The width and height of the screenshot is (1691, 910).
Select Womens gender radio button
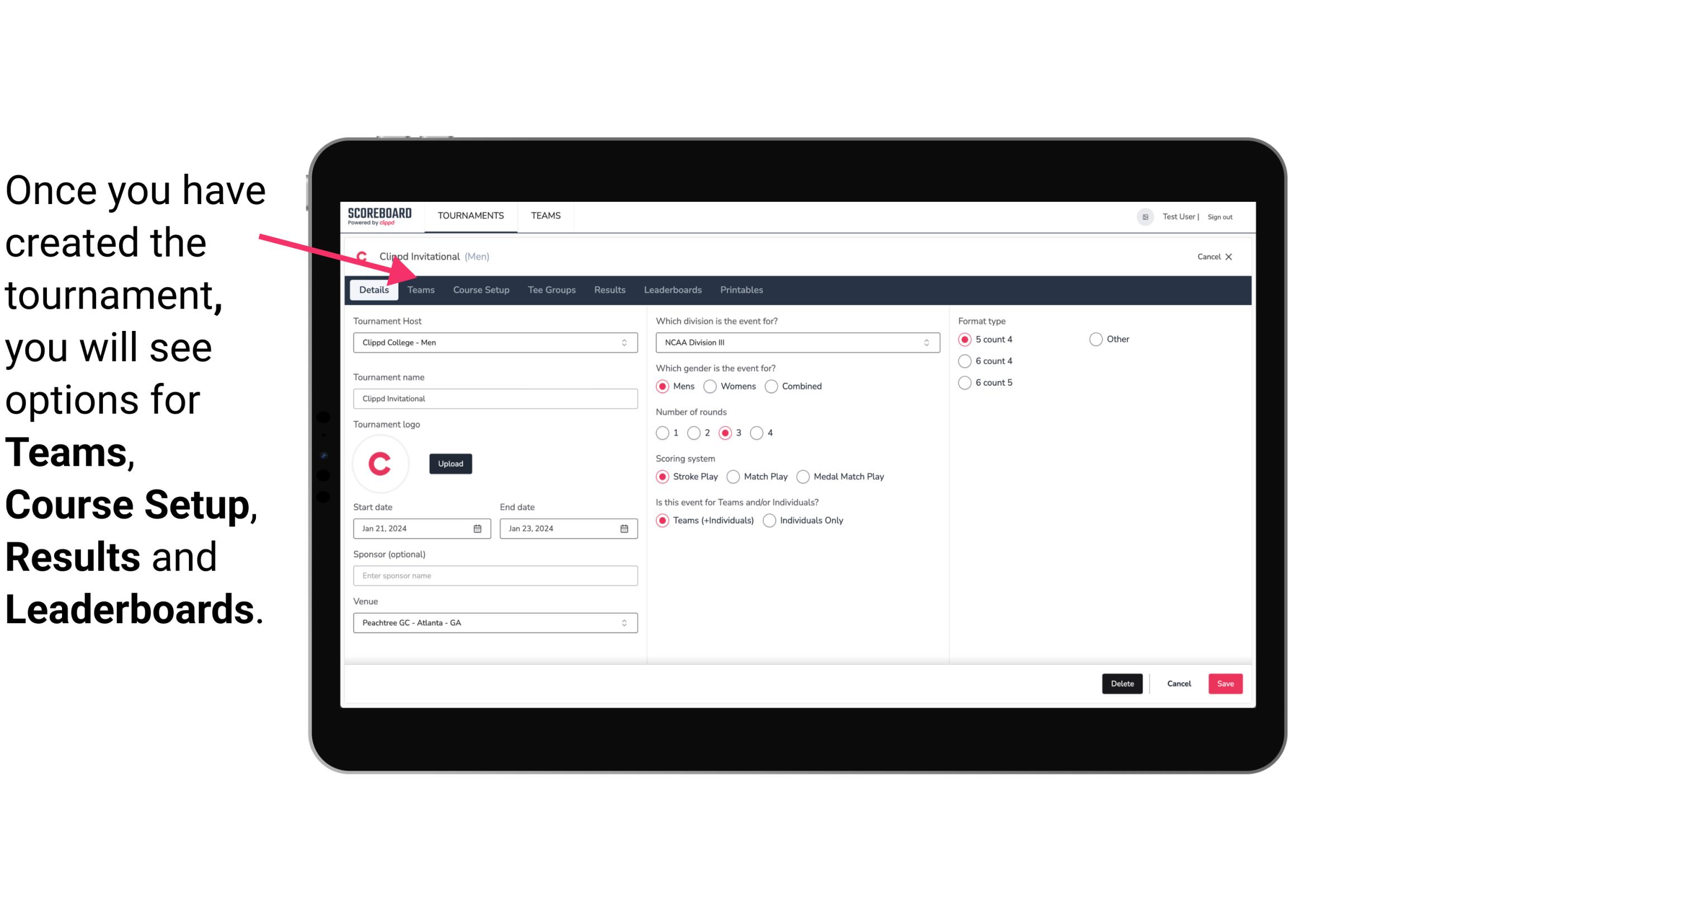coord(710,386)
